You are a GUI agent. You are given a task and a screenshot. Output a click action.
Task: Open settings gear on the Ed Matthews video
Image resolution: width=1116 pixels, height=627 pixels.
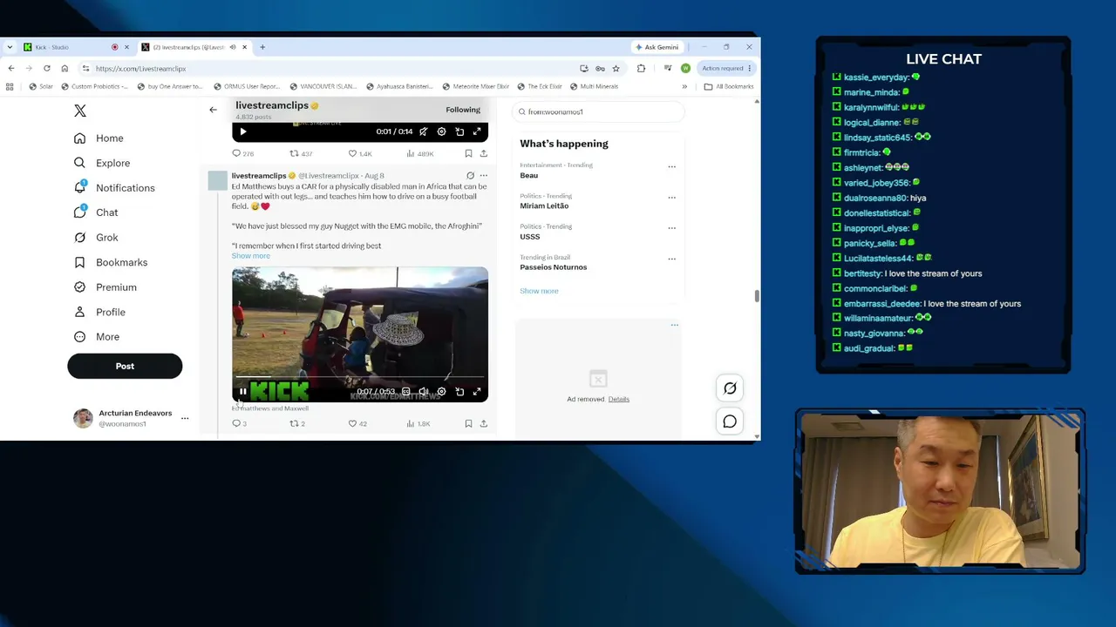click(441, 392)
